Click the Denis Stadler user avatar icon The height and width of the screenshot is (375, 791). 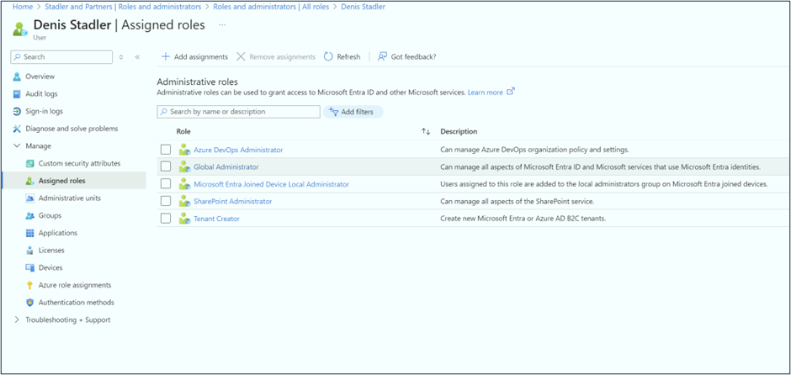tap(21, 29)
